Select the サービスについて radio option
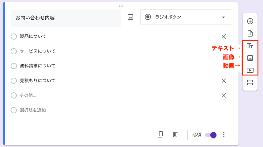Viewport: 263px width, 147px height. click(x=14, y=51)
